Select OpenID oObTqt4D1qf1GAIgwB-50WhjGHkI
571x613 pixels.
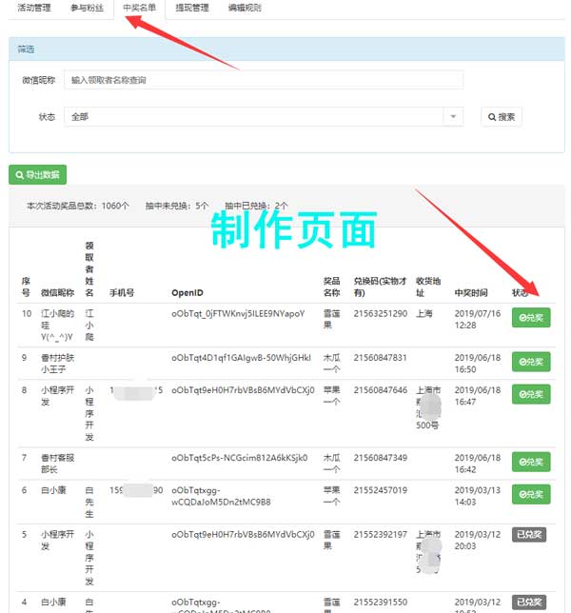241,358
